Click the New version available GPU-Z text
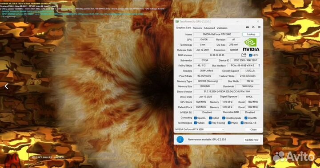Screen dimensions: 320x168 click(x=207, y=140)
